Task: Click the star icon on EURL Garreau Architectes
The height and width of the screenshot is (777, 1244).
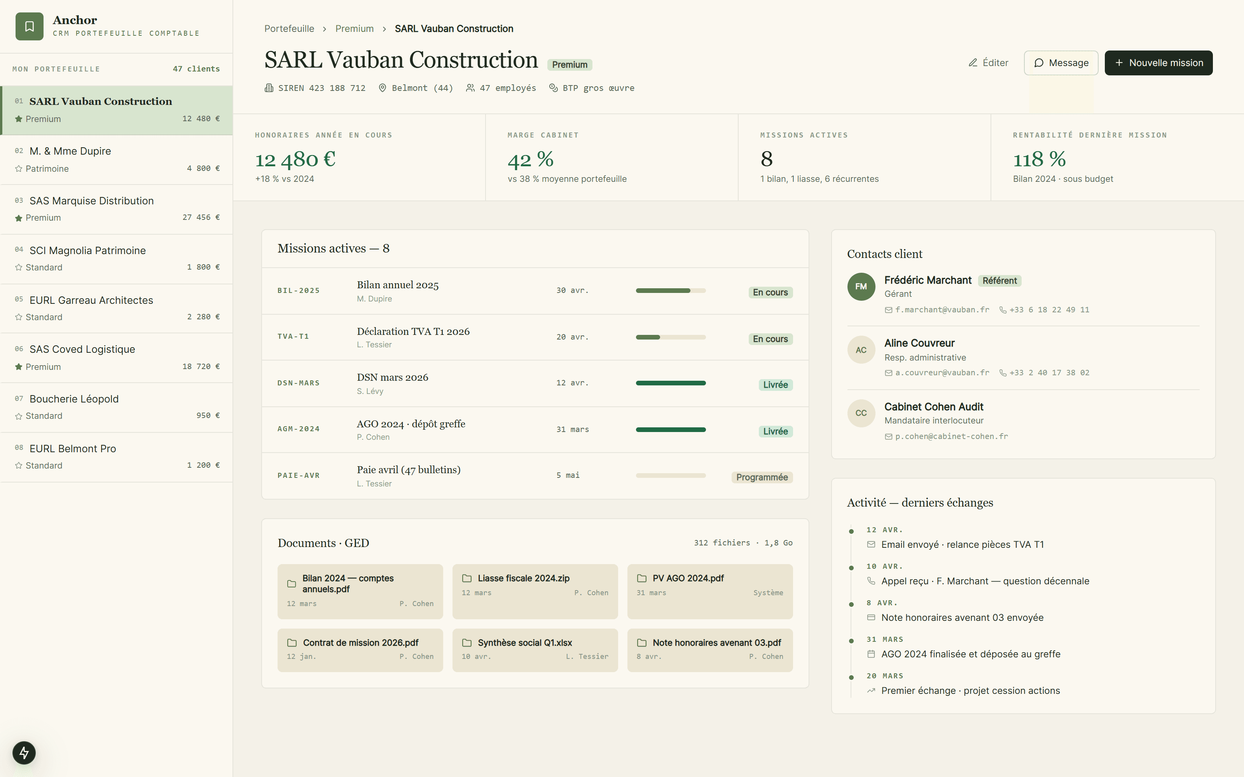Action: (19, 317)
